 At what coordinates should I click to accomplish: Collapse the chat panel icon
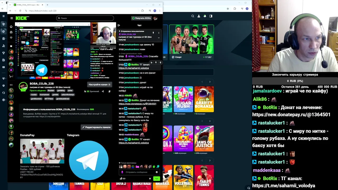pyautogui.click(x=119, y=25)
